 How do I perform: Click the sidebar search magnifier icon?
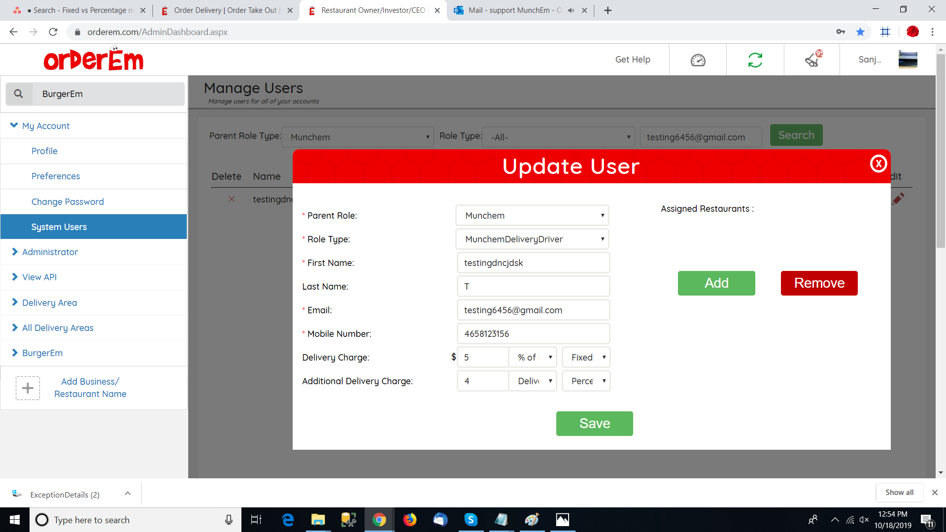(19, 94)
